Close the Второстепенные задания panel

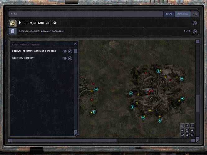[76, 44]
